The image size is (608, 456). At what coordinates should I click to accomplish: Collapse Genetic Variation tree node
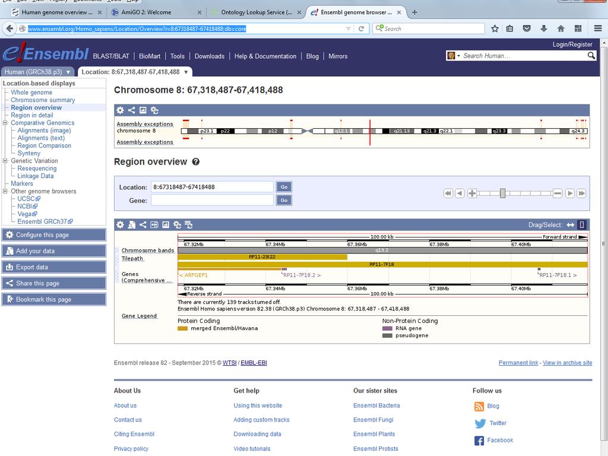point(5,160)
